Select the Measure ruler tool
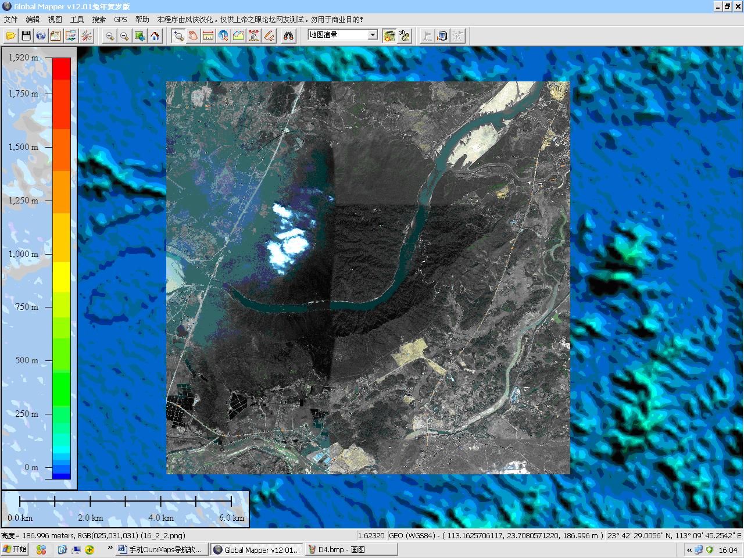The width and height of the screenshot is (744, 558). click(208, 36)
